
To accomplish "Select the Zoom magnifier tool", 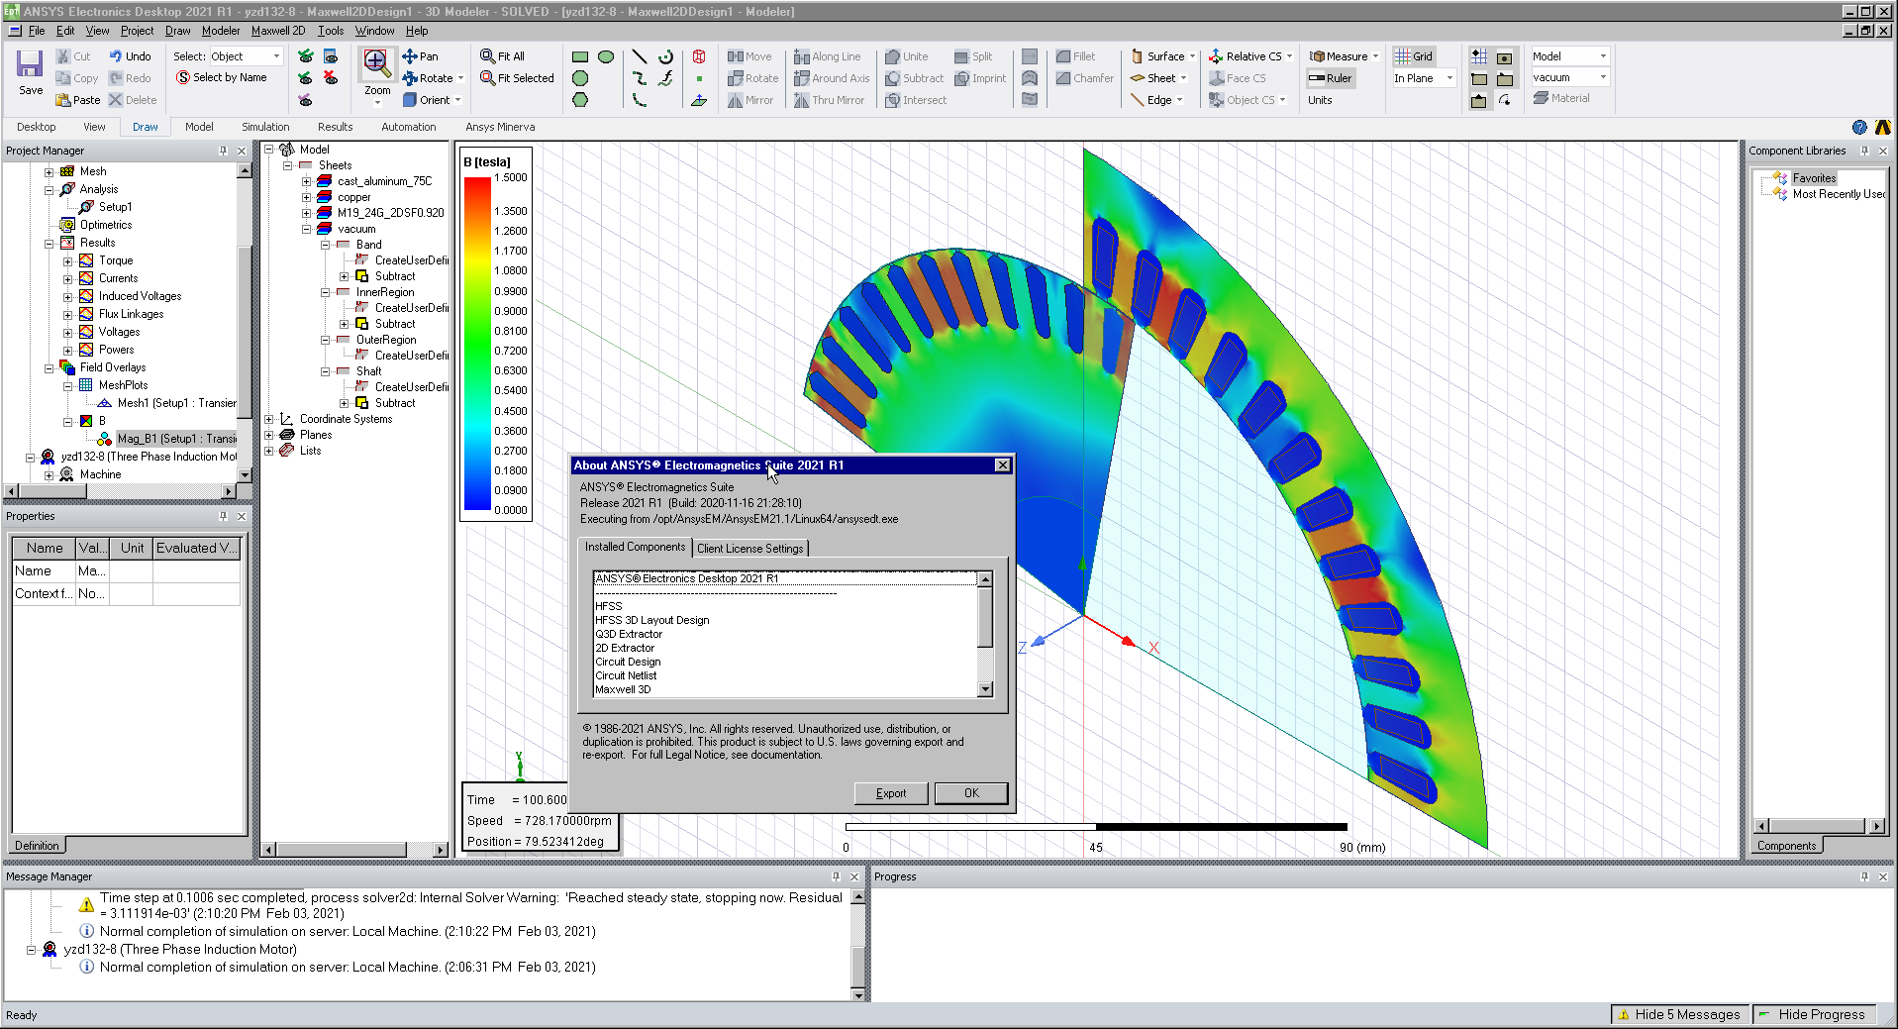I will pos(376,63).
